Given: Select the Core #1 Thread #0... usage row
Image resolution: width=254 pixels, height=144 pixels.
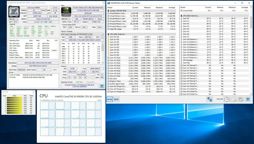Looking at the screenshot, I should [141, 92].
